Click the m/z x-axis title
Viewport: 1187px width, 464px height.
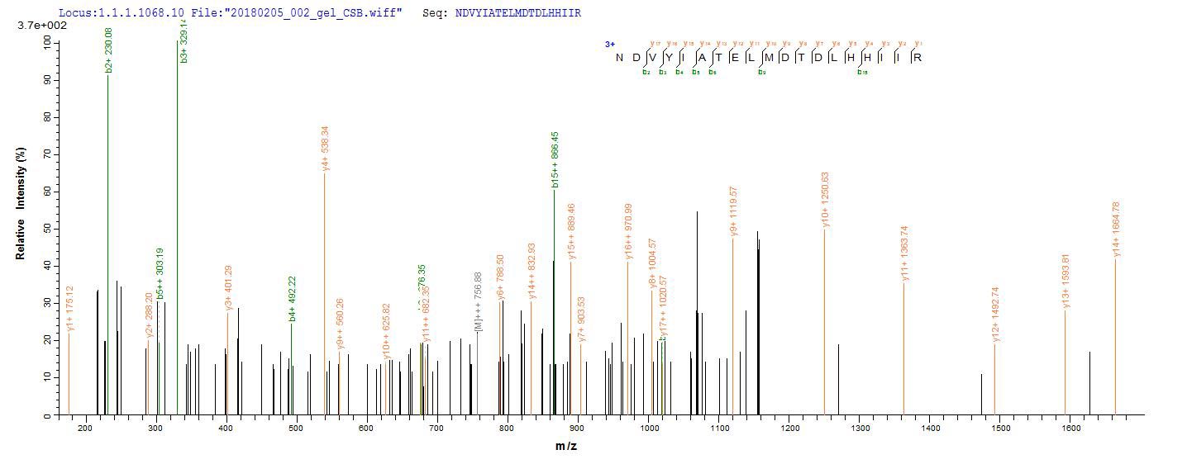click(x=565, y=446)
